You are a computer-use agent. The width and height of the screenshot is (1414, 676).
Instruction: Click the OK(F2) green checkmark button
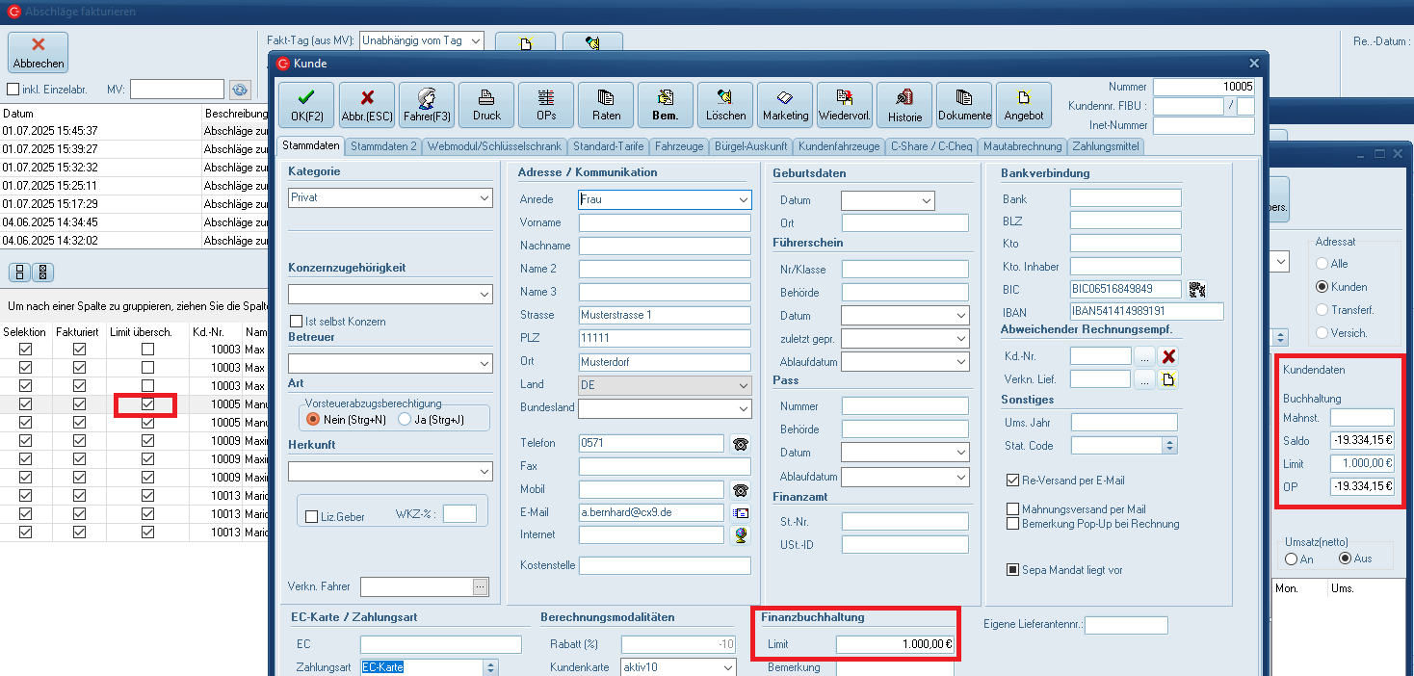coord(306,105)
